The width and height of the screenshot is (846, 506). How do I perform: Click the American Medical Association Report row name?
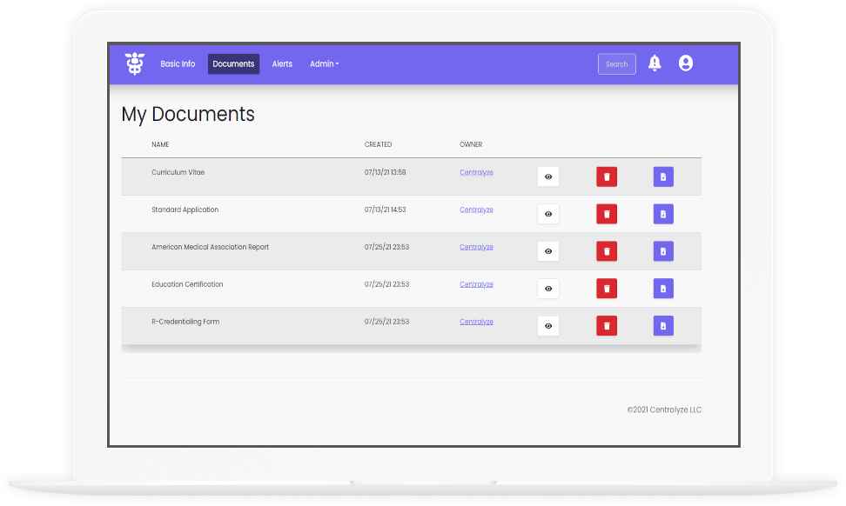tap(210, 247)
